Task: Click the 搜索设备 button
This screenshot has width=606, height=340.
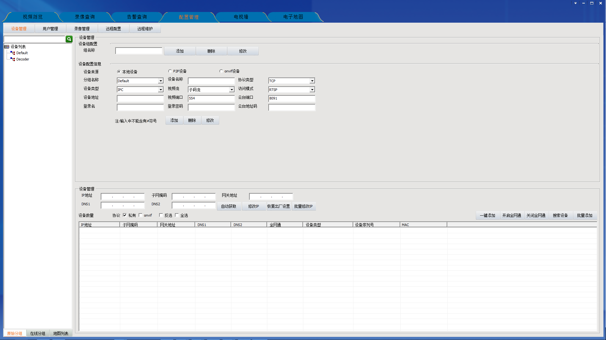Action: (560, 215)
